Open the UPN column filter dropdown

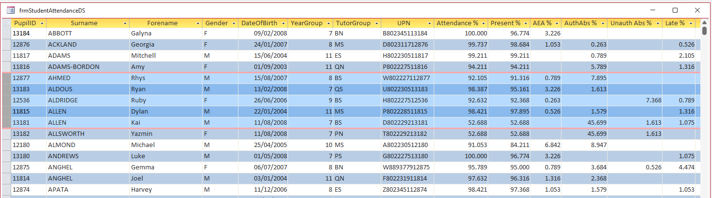(429, 23)
